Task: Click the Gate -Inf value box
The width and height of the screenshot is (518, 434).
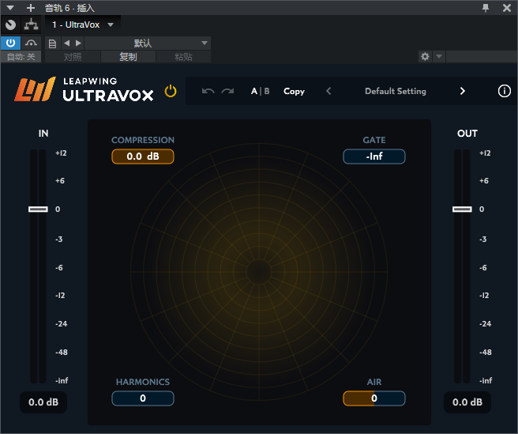Action: (374, 157)
